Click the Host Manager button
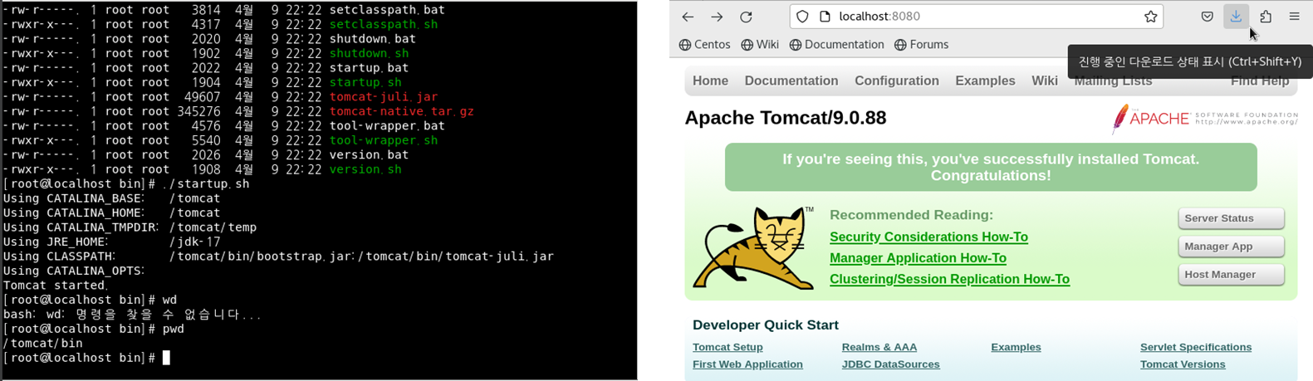The height and width of the screenshot is (381, 1313). [x=1231, y=275]
